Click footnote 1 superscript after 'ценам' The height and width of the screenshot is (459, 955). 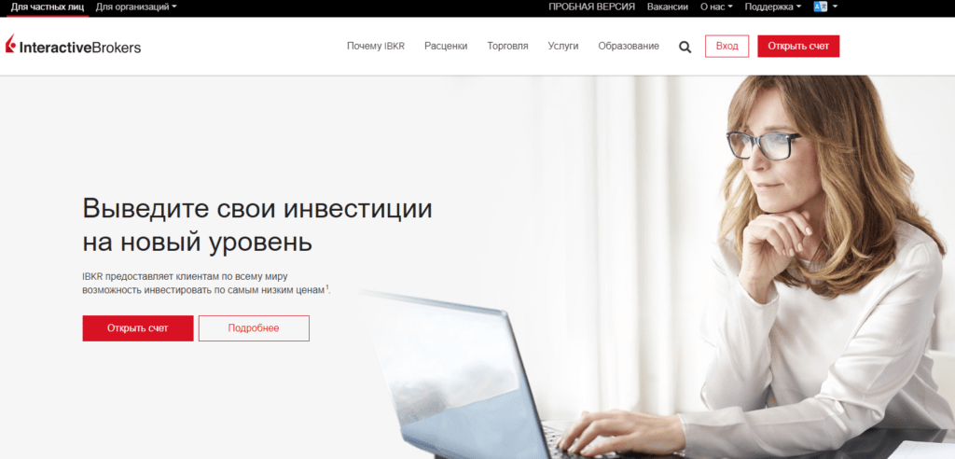tap(327, 287)
